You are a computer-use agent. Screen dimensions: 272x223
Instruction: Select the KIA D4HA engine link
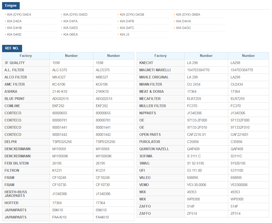point(183,21)
